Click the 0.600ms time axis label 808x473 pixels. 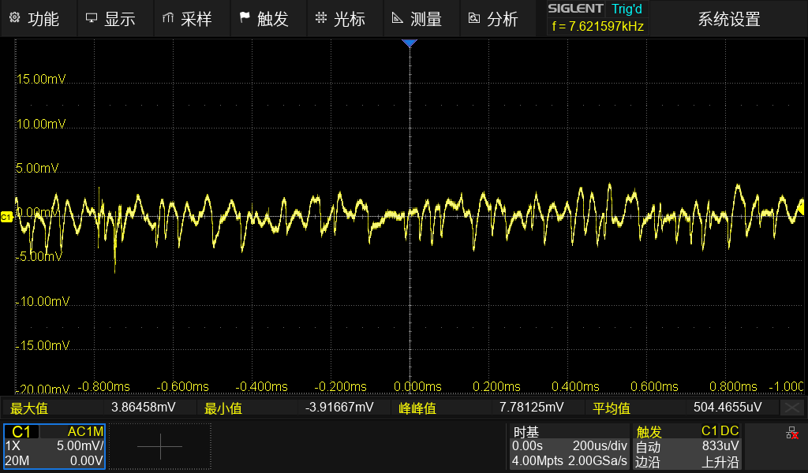point(654,386)
